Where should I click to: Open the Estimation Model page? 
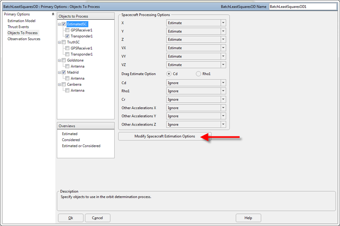(21, 21)
